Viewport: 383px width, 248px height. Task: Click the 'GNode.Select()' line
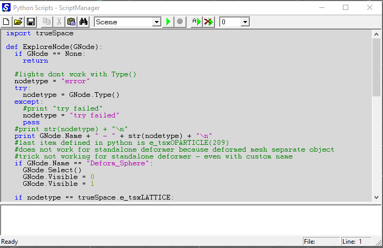tap(52, 170)
